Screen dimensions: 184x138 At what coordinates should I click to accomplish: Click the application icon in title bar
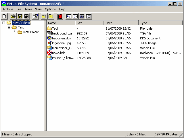(x=4, y=4)
